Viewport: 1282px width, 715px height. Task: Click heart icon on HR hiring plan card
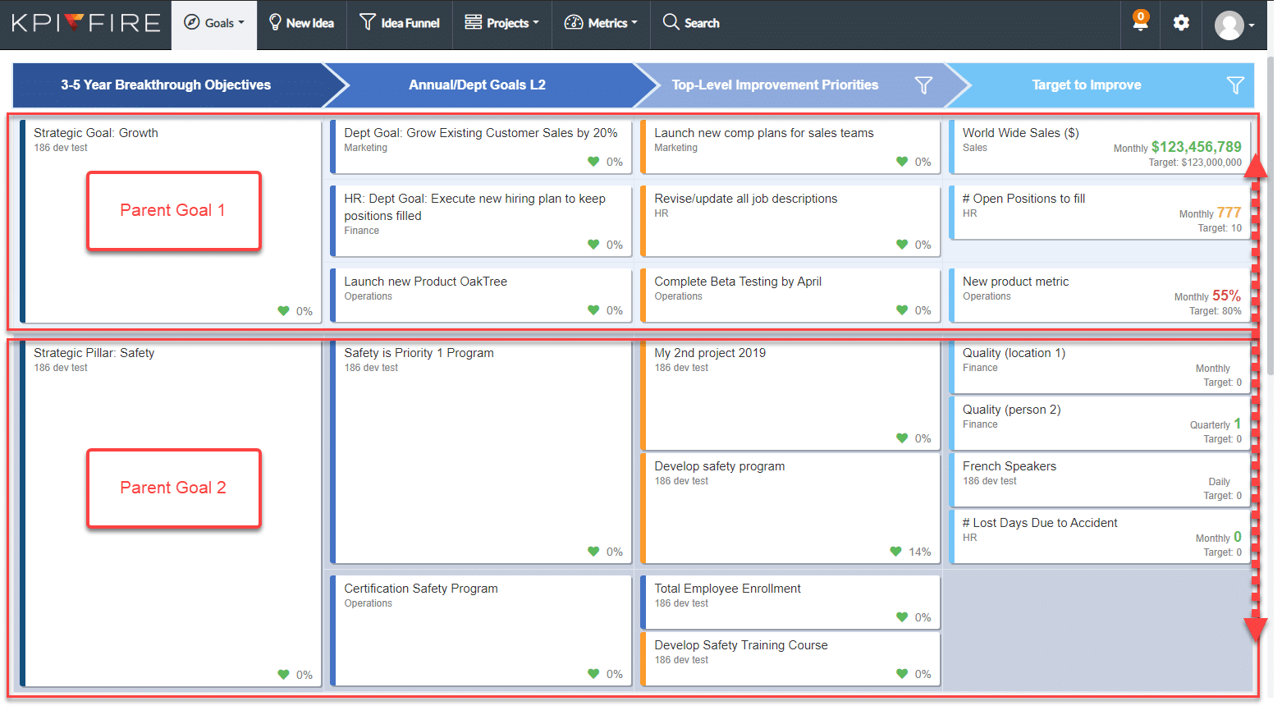pos(593,245)
